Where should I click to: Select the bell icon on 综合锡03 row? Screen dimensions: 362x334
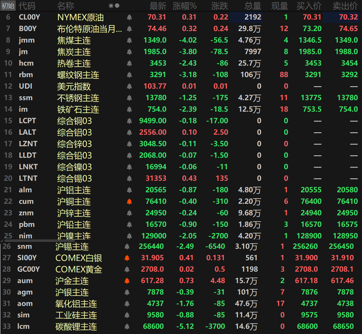(x=129, y=178)
